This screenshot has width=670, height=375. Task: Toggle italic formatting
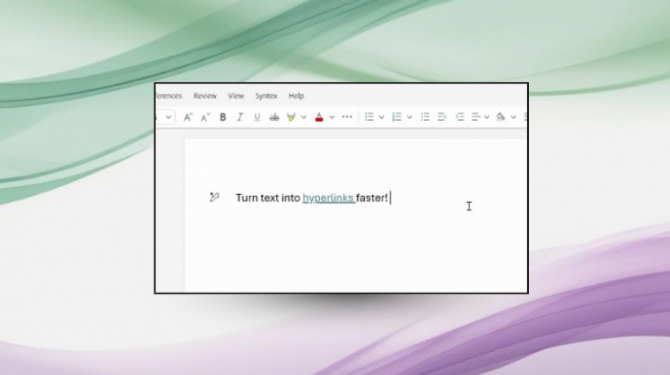(240, 117)
